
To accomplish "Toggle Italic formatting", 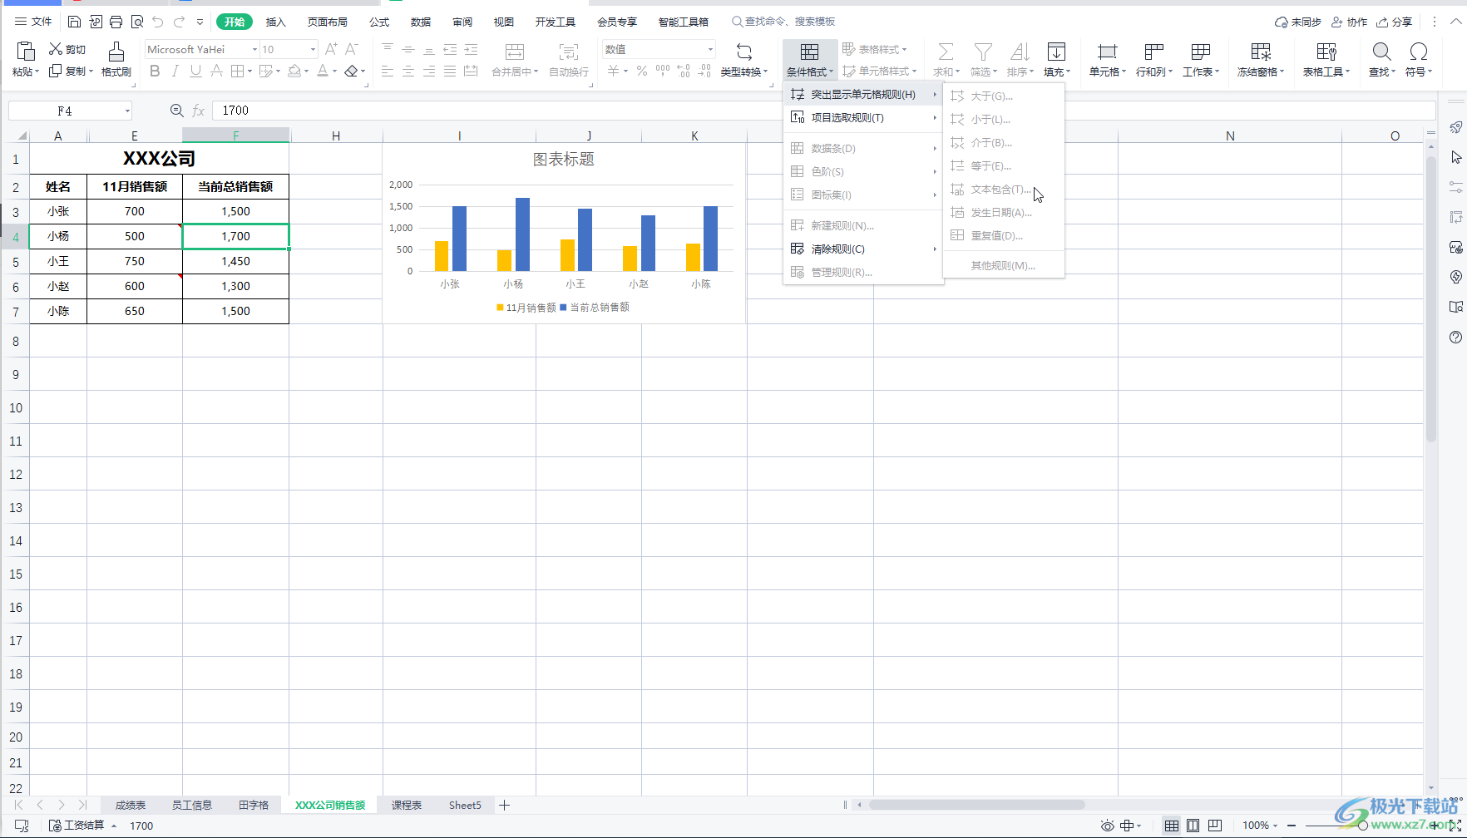I will 175,71.
